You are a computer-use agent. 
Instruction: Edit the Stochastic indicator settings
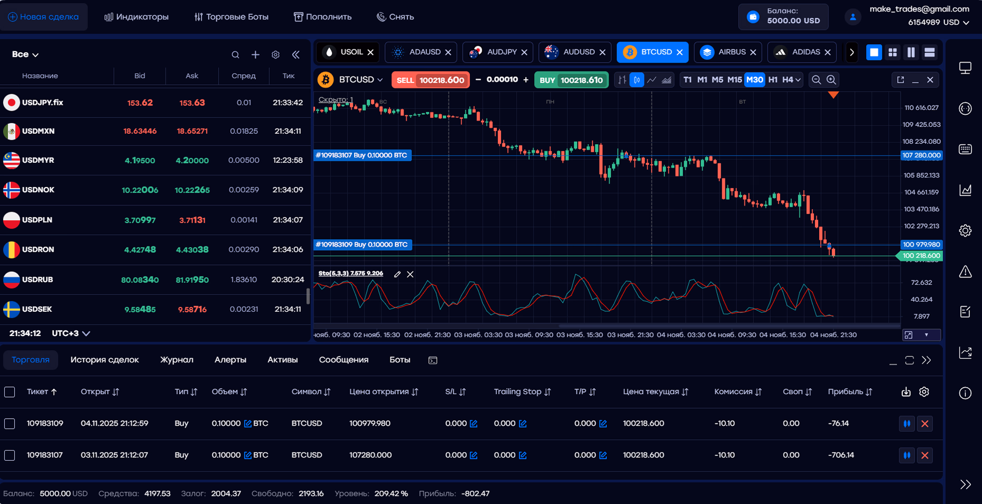pos(397,274)
